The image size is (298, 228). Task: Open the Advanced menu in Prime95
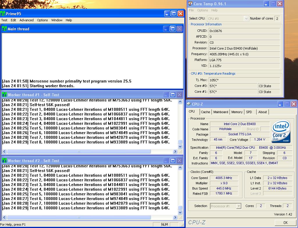[x=26, y=20]
